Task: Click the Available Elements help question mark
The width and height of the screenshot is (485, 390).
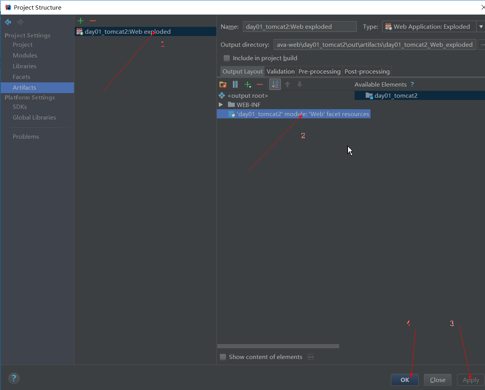Action: click(x=412, y=85)
